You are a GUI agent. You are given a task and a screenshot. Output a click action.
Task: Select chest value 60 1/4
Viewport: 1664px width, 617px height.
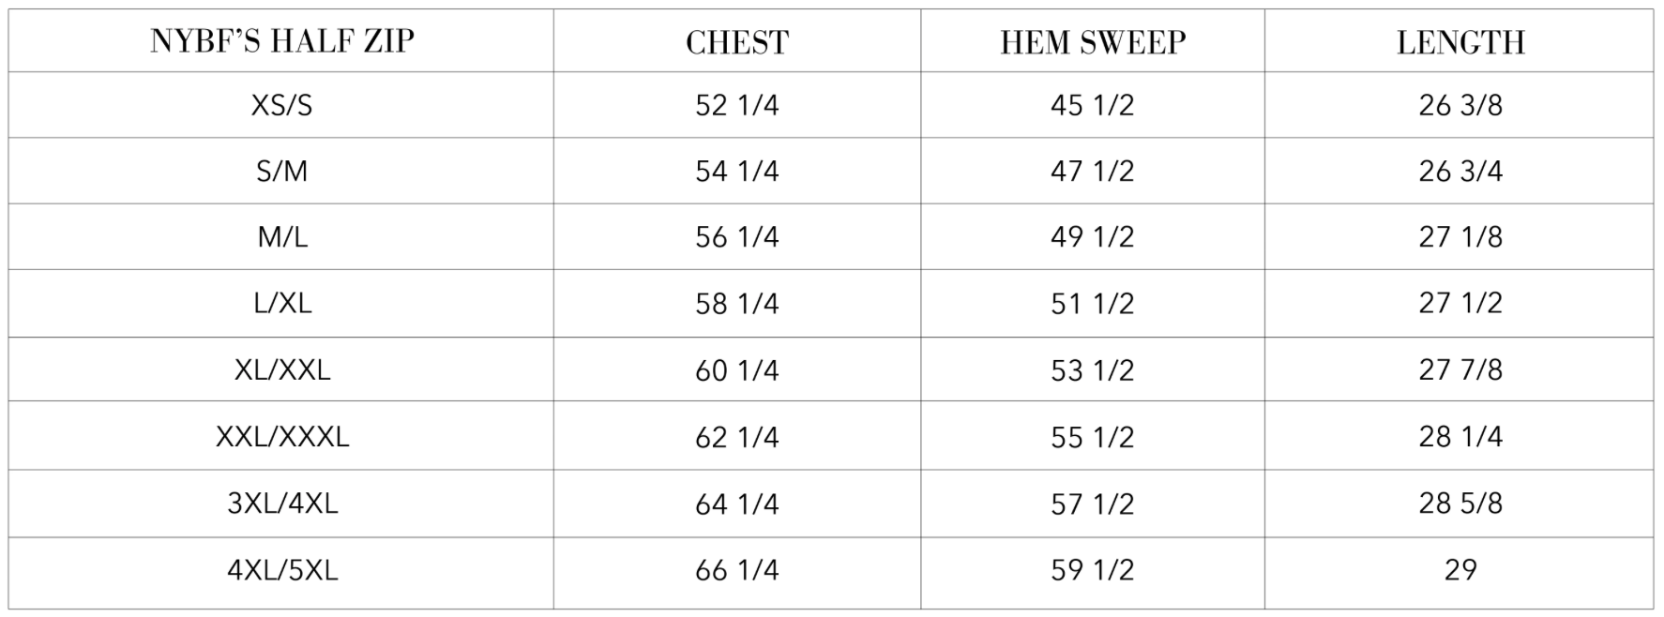coord(737,370)
